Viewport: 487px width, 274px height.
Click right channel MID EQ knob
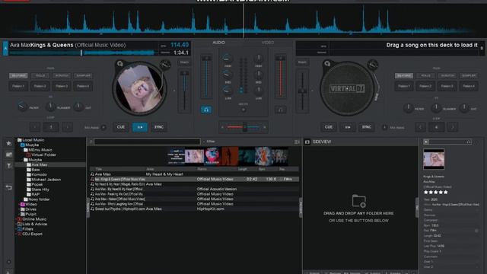click(x=259, y=75)
